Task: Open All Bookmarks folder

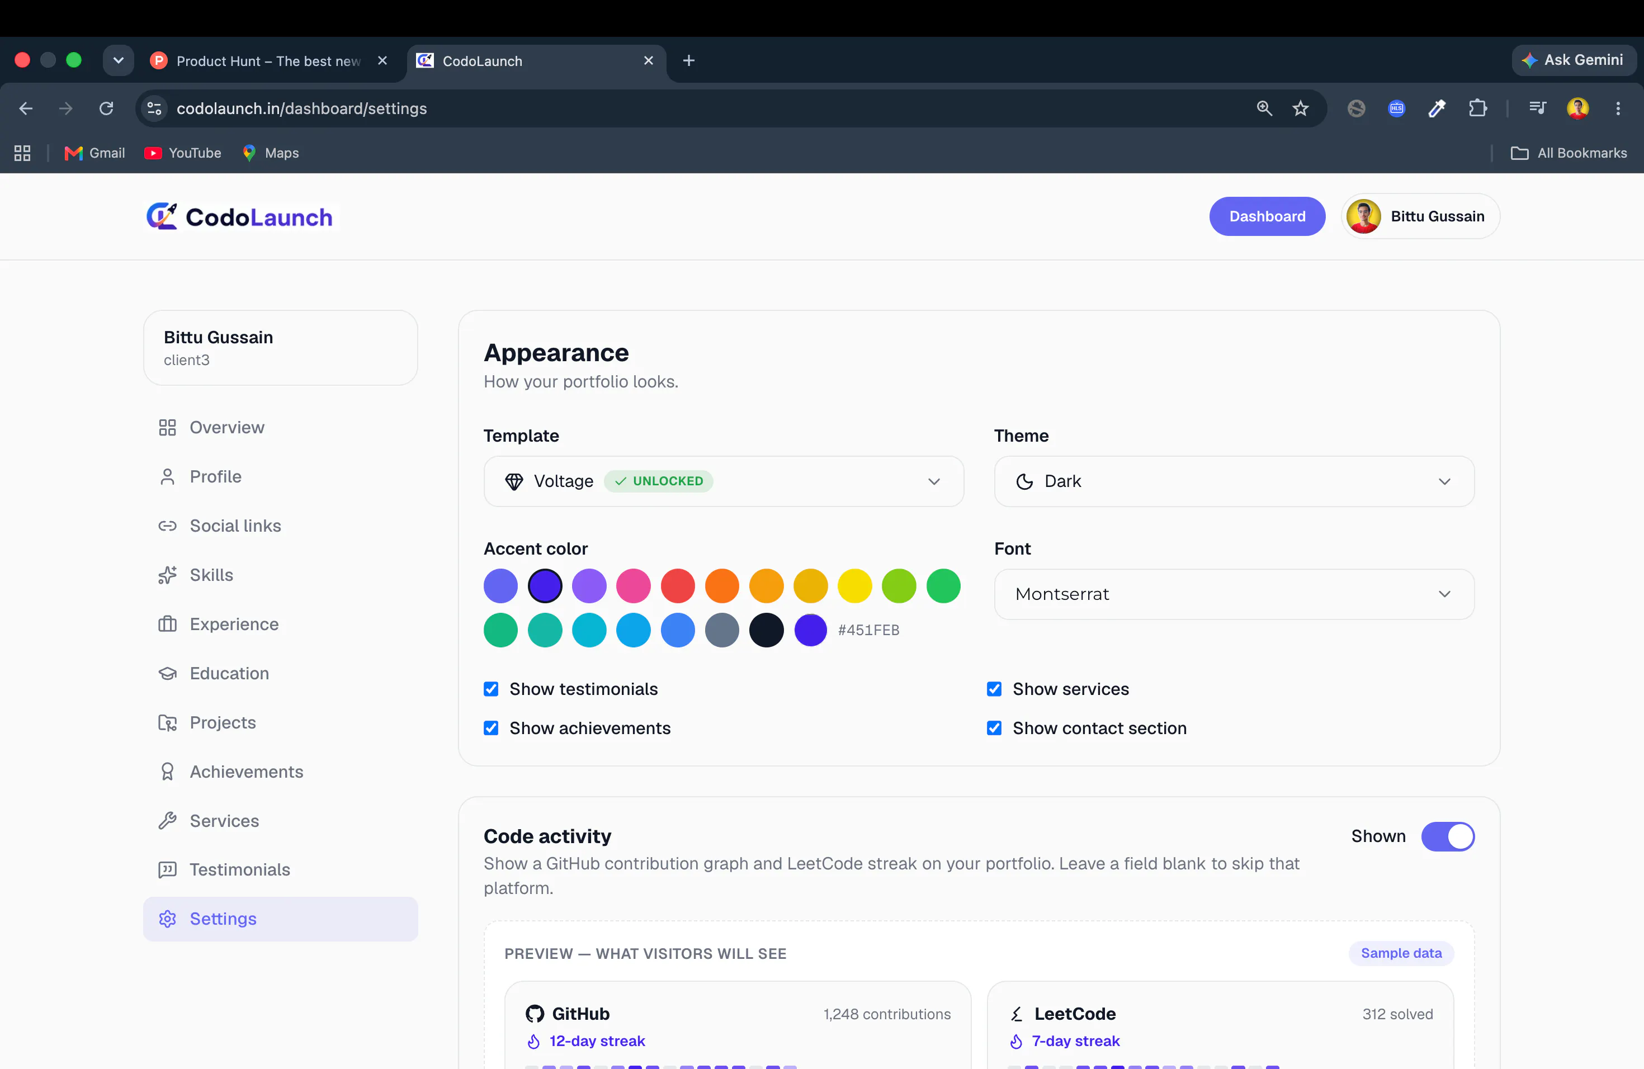Action: click(1569, 153)
